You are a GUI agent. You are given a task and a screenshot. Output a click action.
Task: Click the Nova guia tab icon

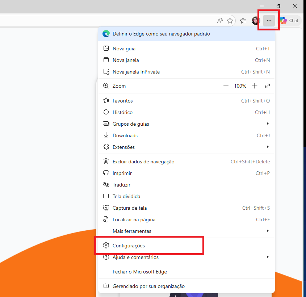[106, 49]
